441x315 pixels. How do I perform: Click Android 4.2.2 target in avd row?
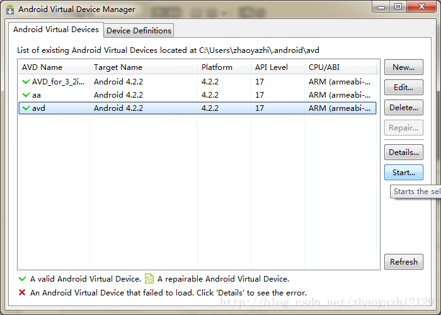[x=118, y=108]
